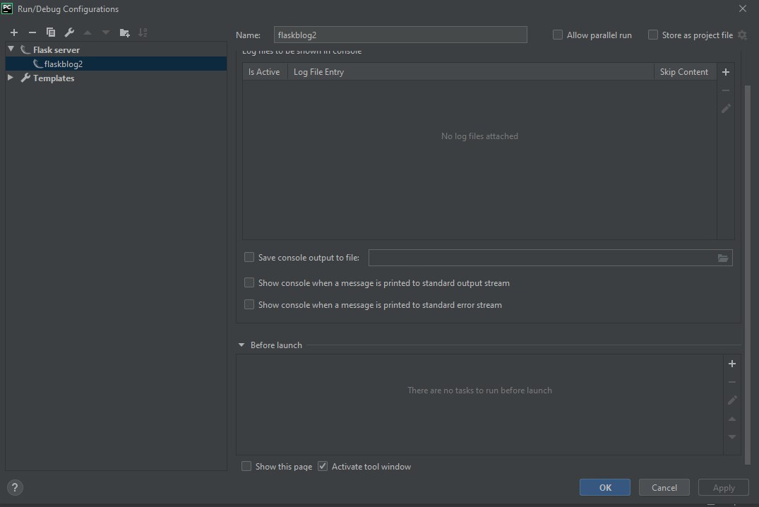Enable Allow parallel run checkbox
Screen dimensions: 759x507
pyautogui.click(x=558, y=35)
